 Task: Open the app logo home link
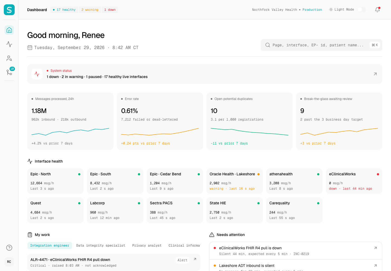[x=9, y=10]
